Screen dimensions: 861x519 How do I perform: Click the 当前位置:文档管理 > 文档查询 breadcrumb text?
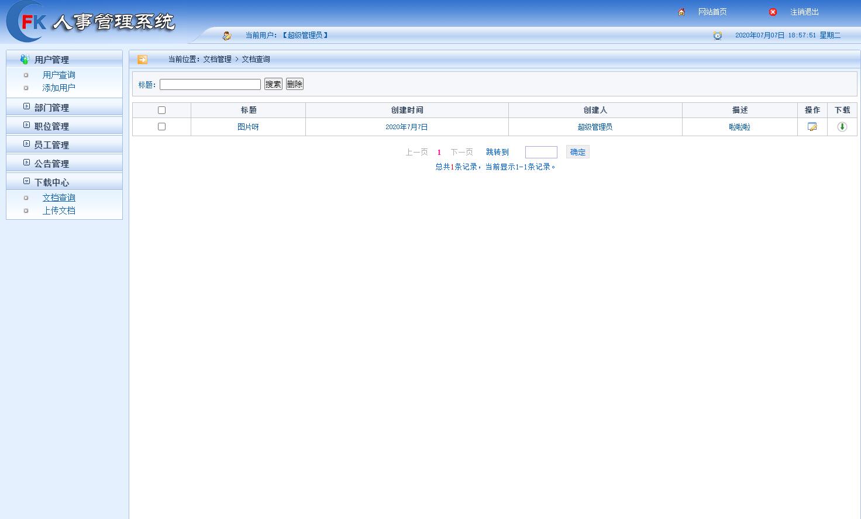[x=219, y=60]
